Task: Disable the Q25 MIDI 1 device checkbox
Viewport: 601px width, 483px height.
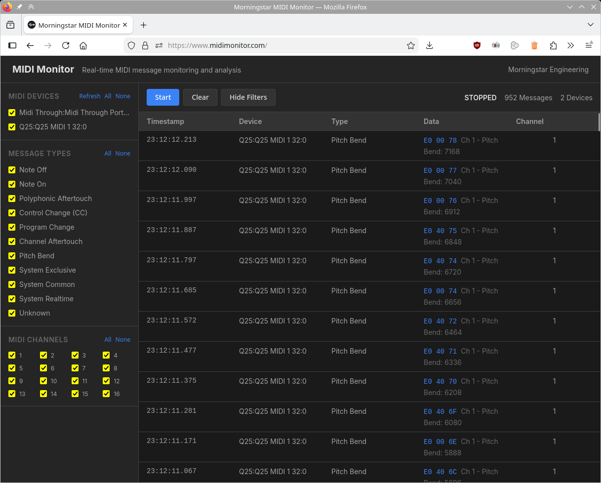Action: click(12, 127)
